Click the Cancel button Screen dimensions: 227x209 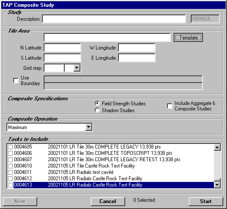(x=108, y=201)
